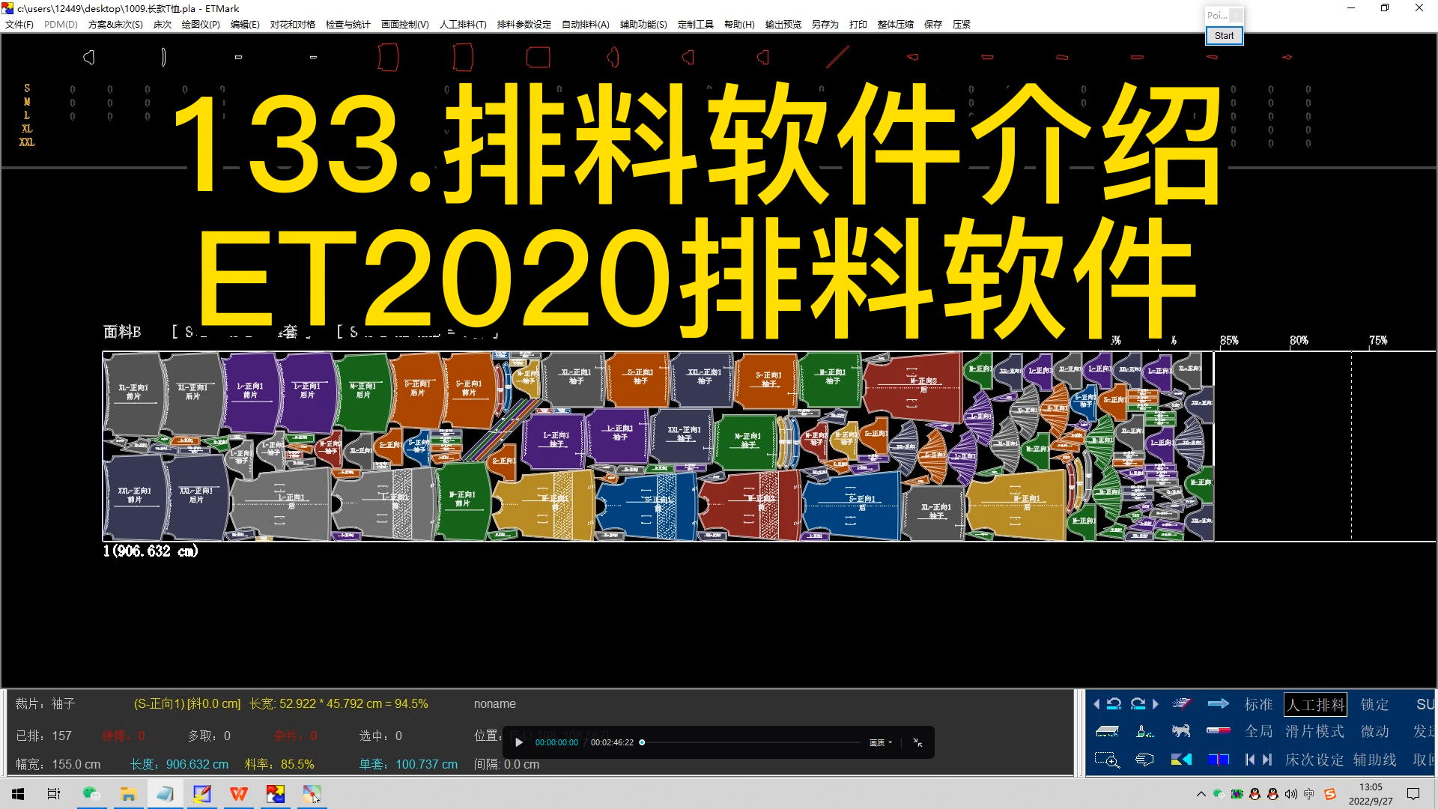Click the 辅助线 button
Screen dimensions: 1438x809
pos(1374,760)
